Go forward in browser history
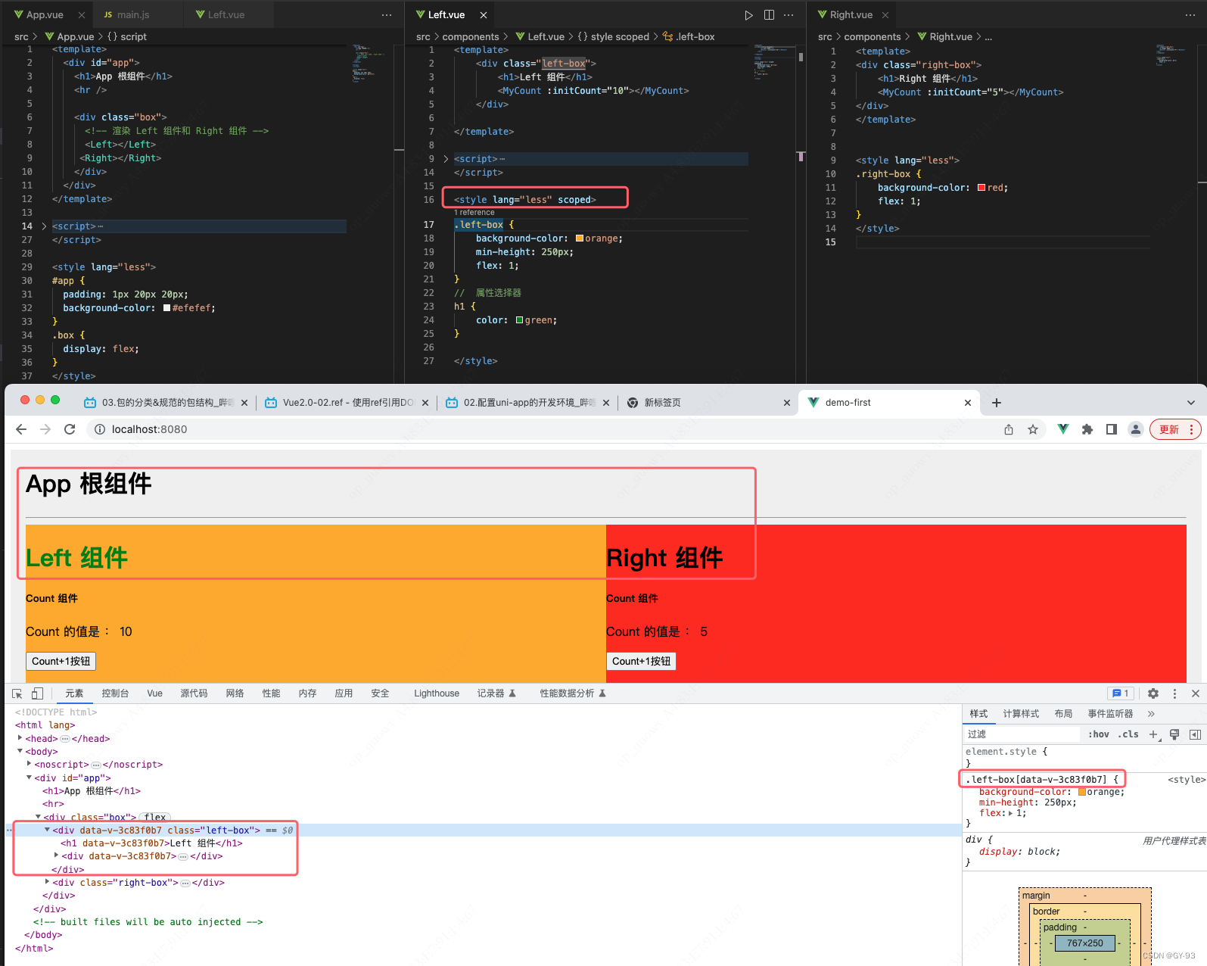This screenshot has height=966, width=1207. click(45, 429)
